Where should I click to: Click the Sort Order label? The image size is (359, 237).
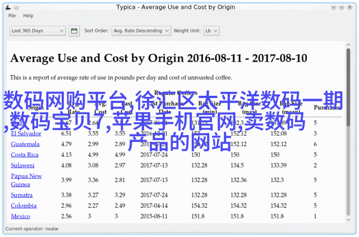coord(96,31)
